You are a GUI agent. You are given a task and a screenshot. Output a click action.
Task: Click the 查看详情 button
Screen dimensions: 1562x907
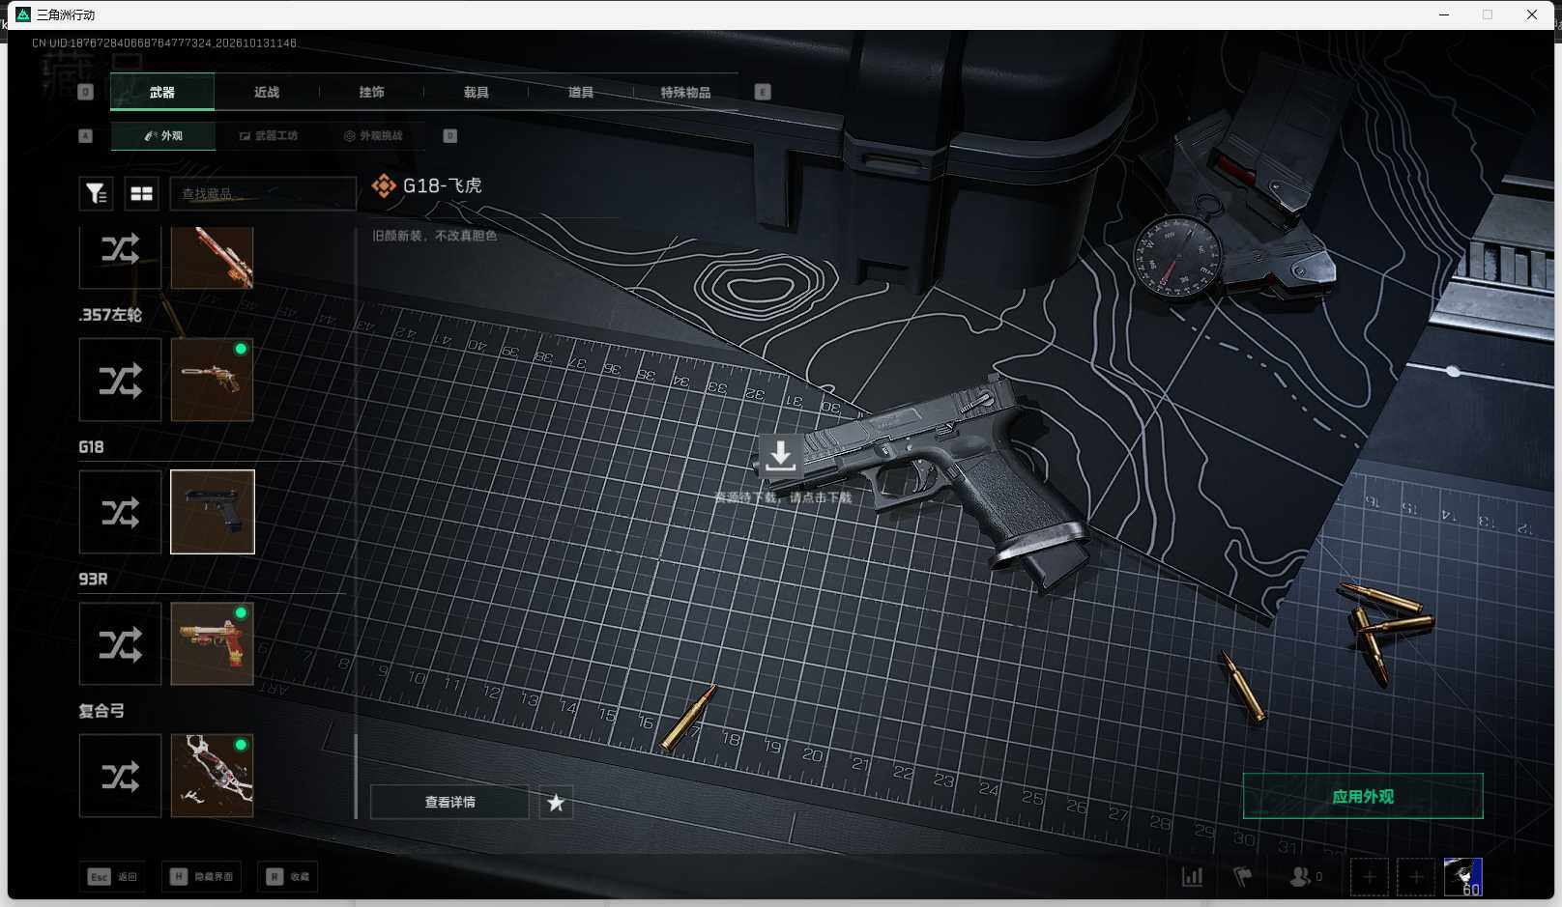click(449, 802)
